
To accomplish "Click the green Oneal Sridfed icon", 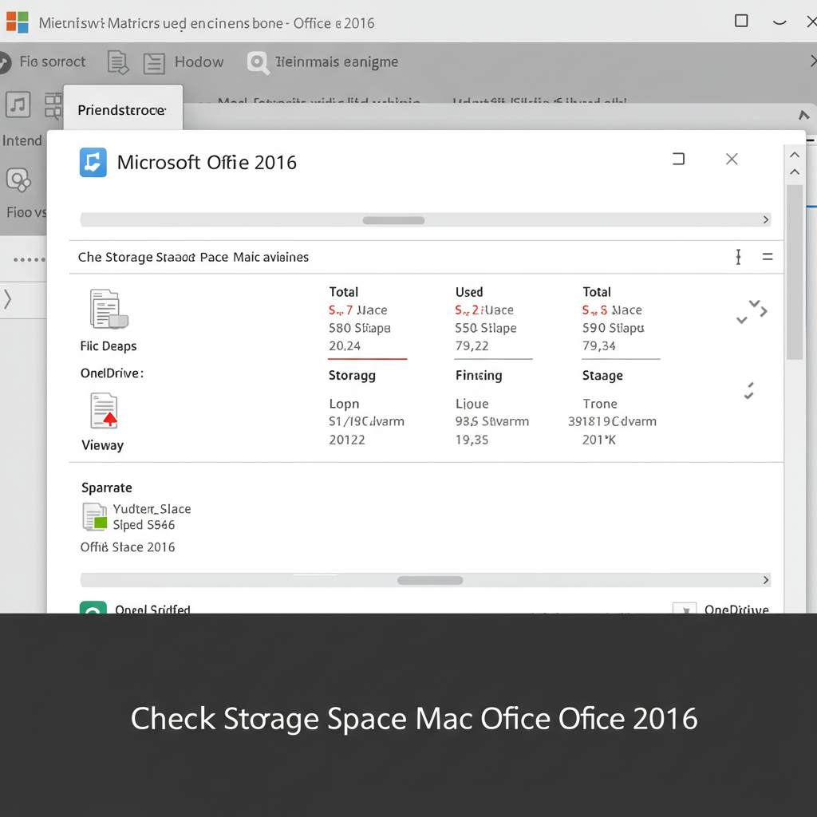I will 93,607.
